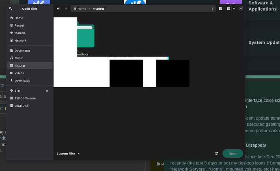Click the Documents folder icon in sidebar

[x=11, y=51]
